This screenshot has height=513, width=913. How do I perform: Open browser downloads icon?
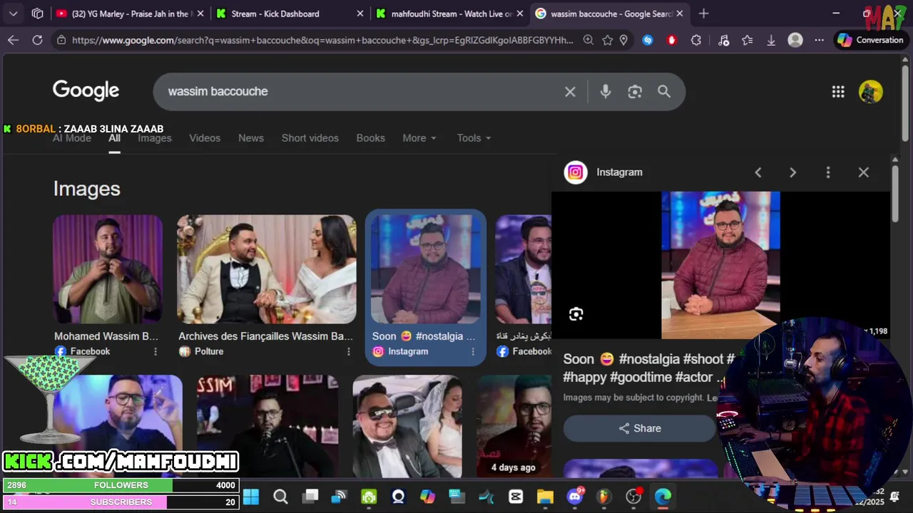coord(771,41)
